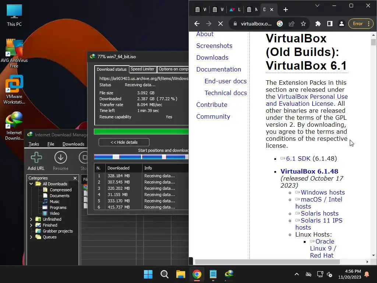377x283 pixels.
Task: Click Downloads link in VirtualBox sidebar
Action: pyautogui.click(x=212, y=57)
